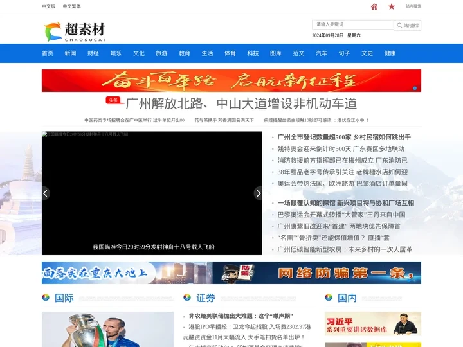The width and height of the screenshot is (463, 347).
Task: Click the top-right 站内搜索 link
Action: (413, 6)
